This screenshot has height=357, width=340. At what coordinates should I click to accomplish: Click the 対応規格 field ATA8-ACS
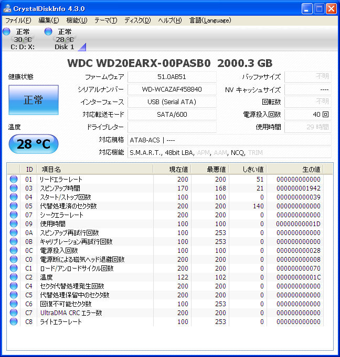point(229,140)
